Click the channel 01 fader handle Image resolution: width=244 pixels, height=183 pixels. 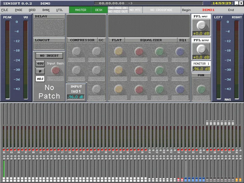click(4, 179)
